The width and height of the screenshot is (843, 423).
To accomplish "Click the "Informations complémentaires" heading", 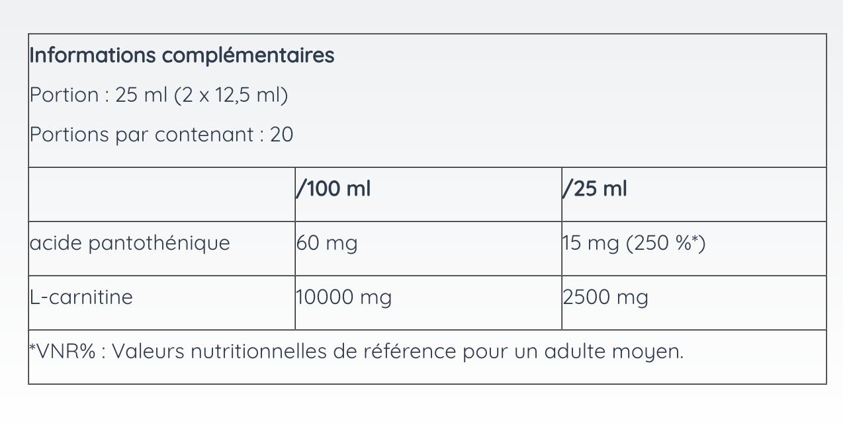I will pos(182,56).
